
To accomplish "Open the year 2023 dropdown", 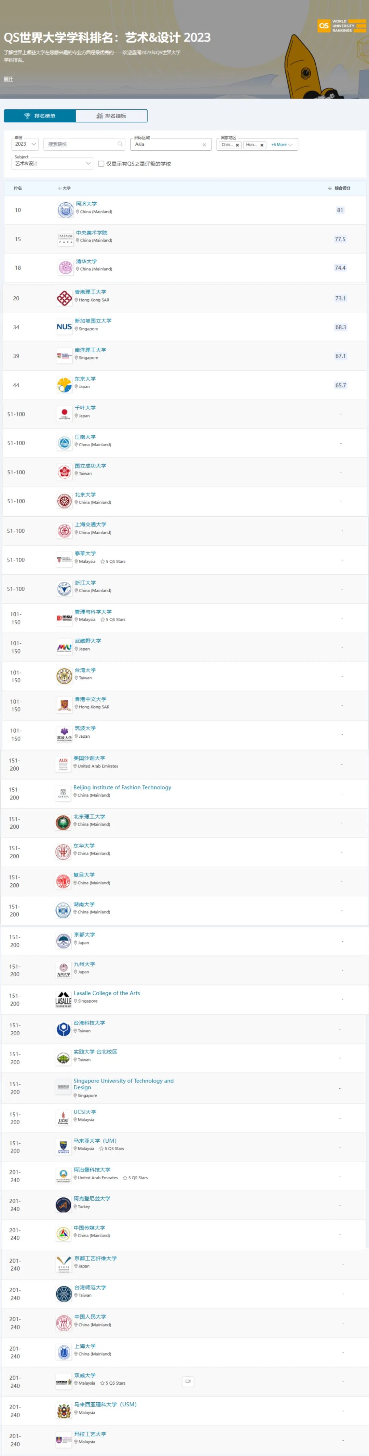I will tap(25, 144).
